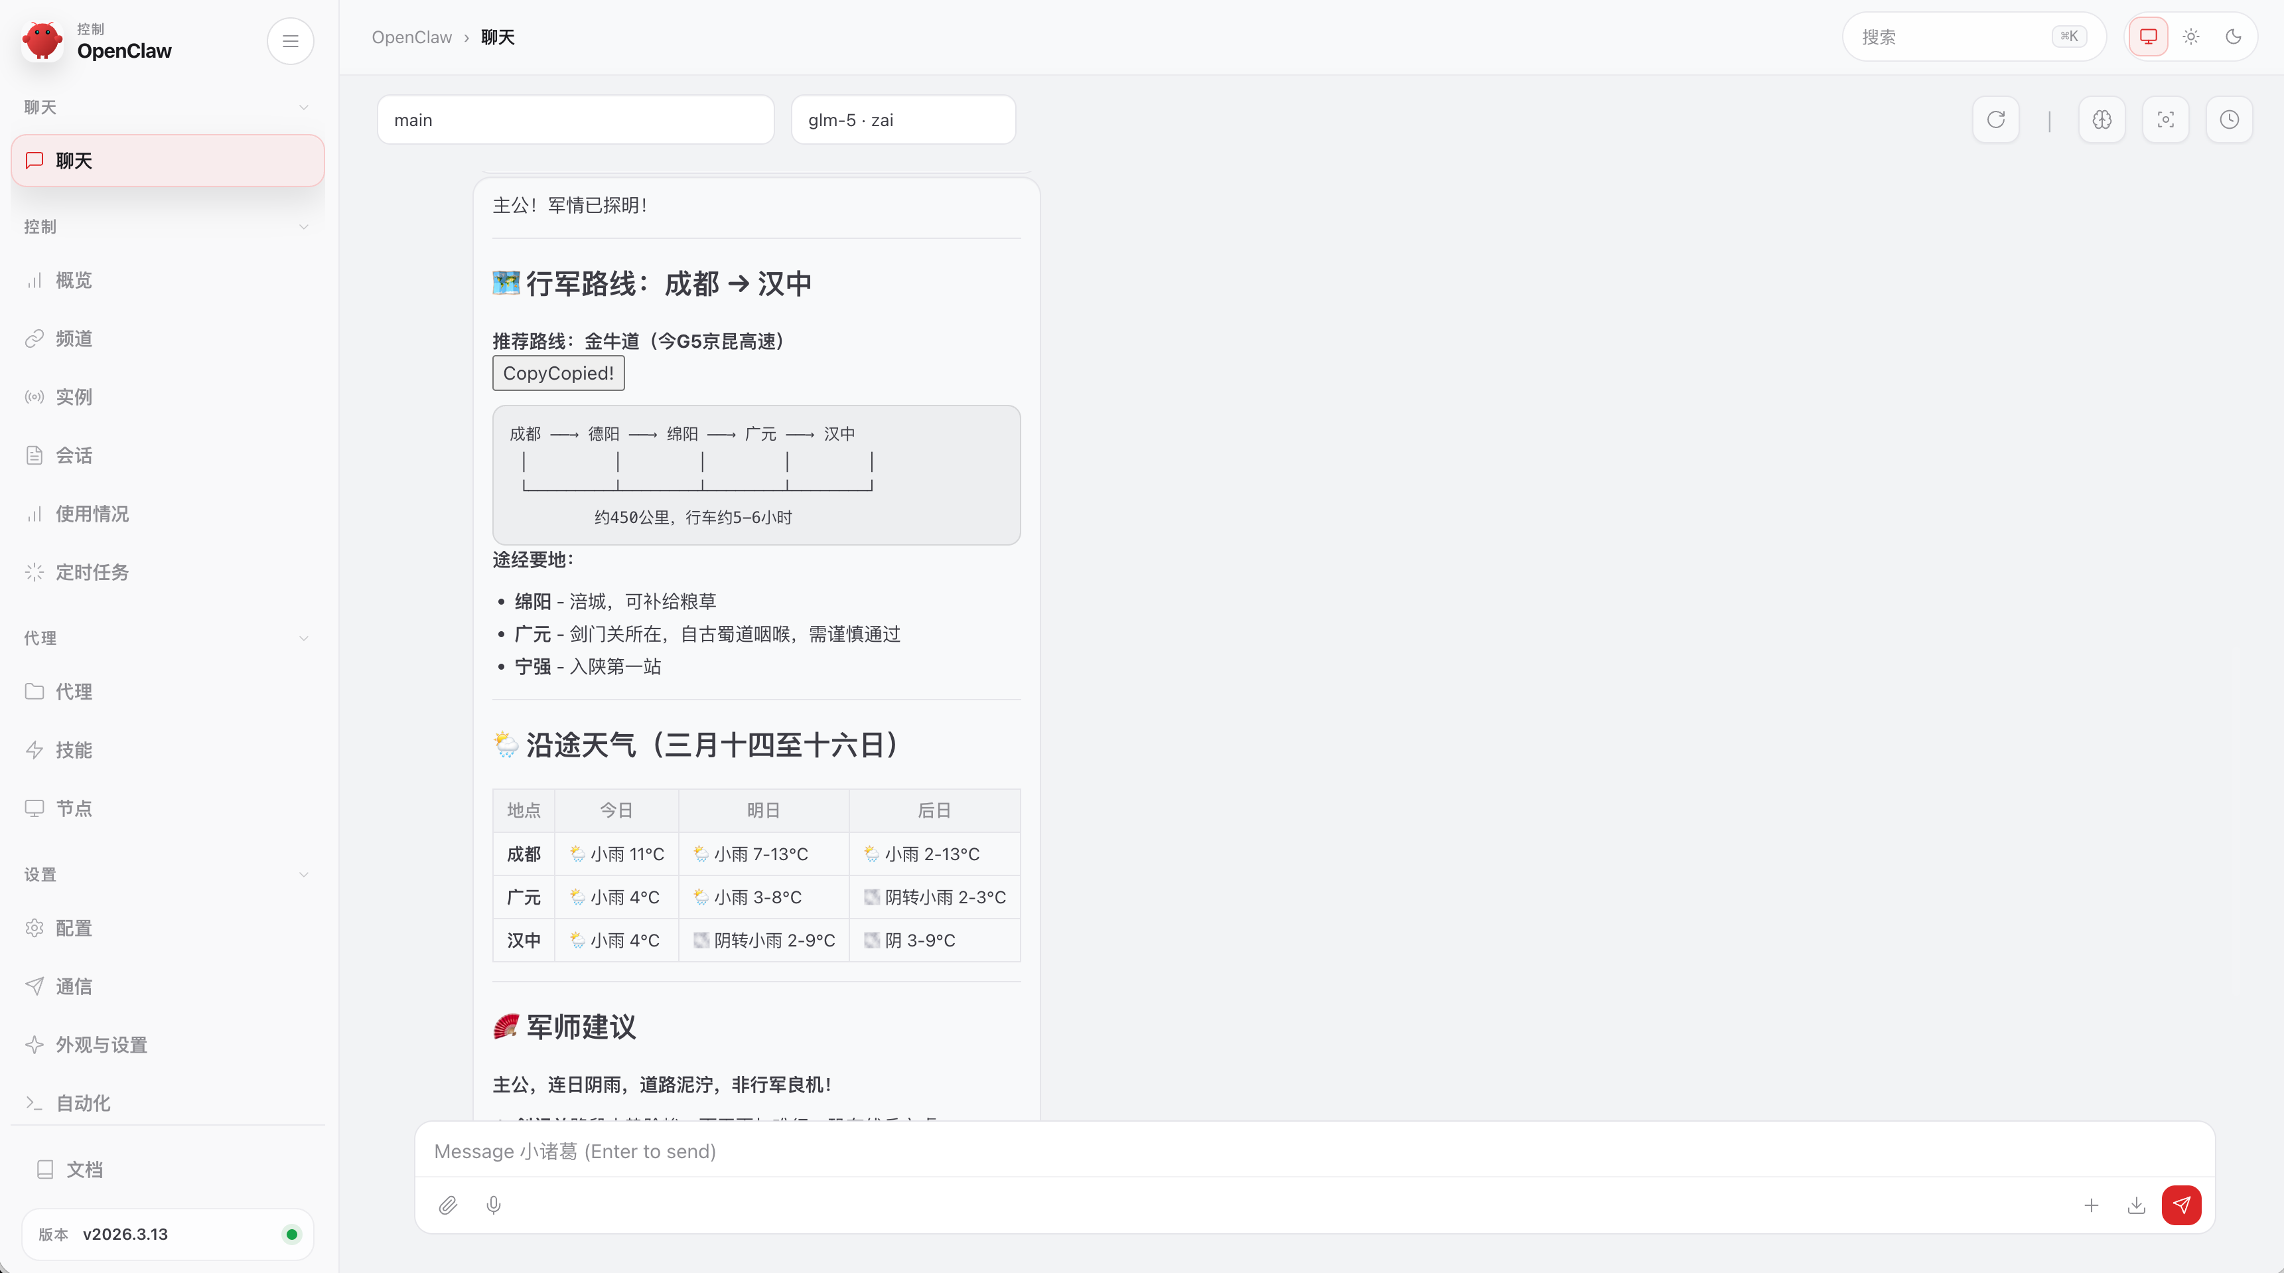This screenshot has height=1273, width=2284.
Task: Switch to dark theme with the moon icon
Action: tap(2234, 37)
